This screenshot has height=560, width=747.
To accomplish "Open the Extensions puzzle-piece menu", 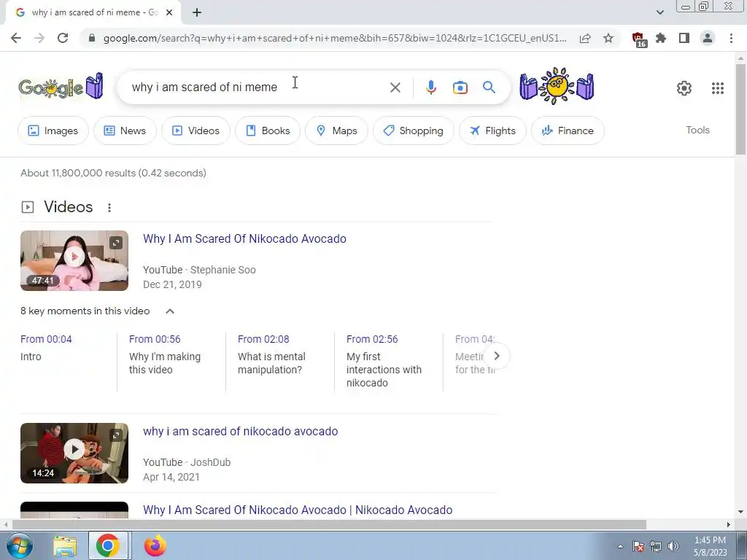I will 661,38.
